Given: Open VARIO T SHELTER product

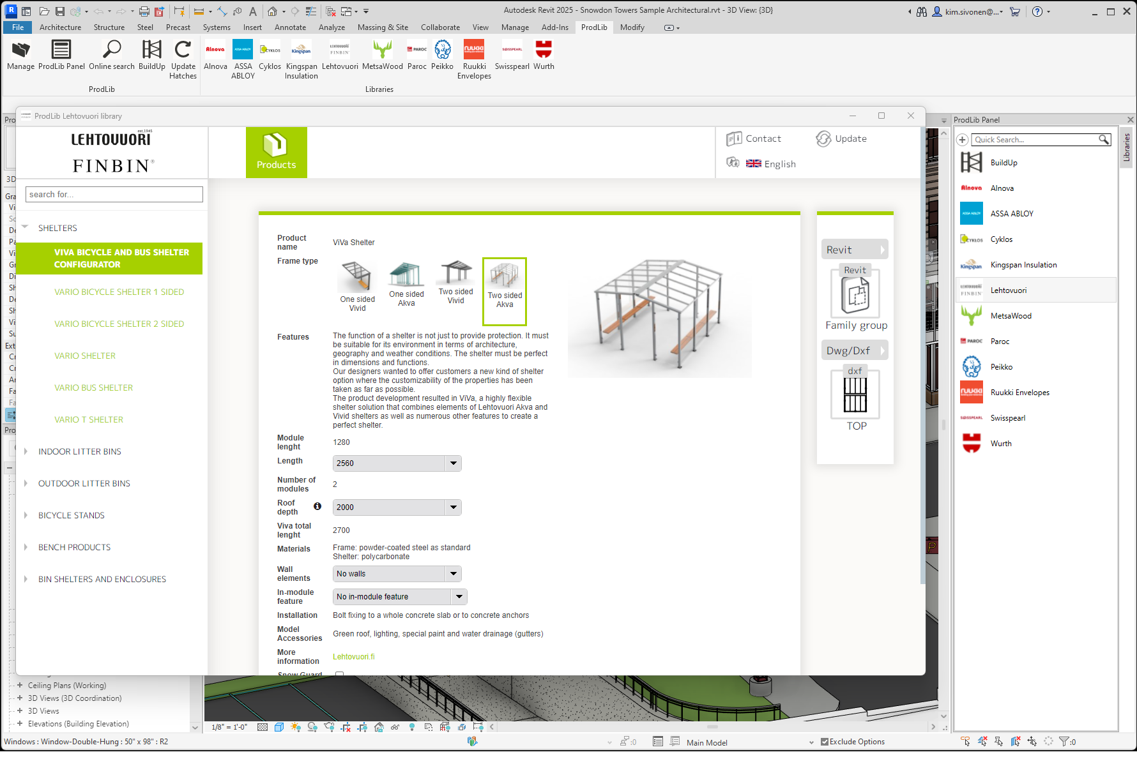Looking at the screenshot, I should (89, 419).
